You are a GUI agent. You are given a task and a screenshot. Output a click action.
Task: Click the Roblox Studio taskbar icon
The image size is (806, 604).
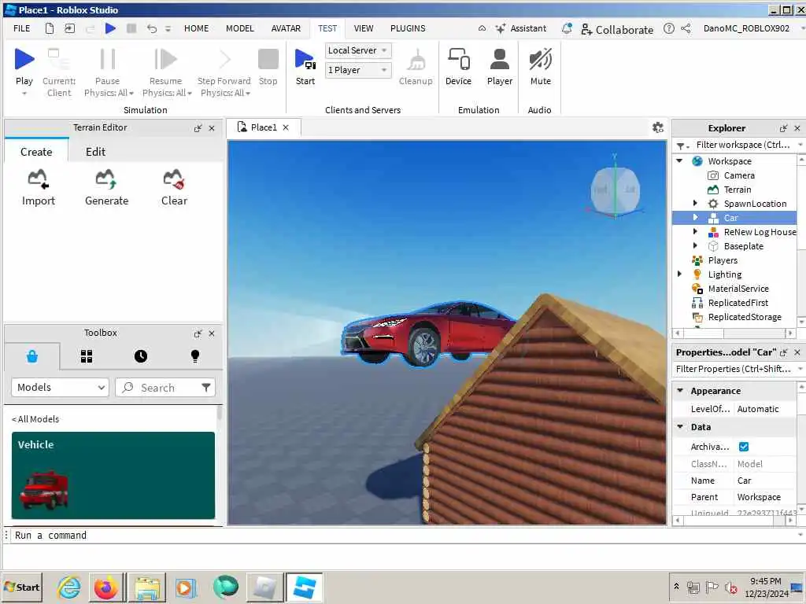point(305,587)
